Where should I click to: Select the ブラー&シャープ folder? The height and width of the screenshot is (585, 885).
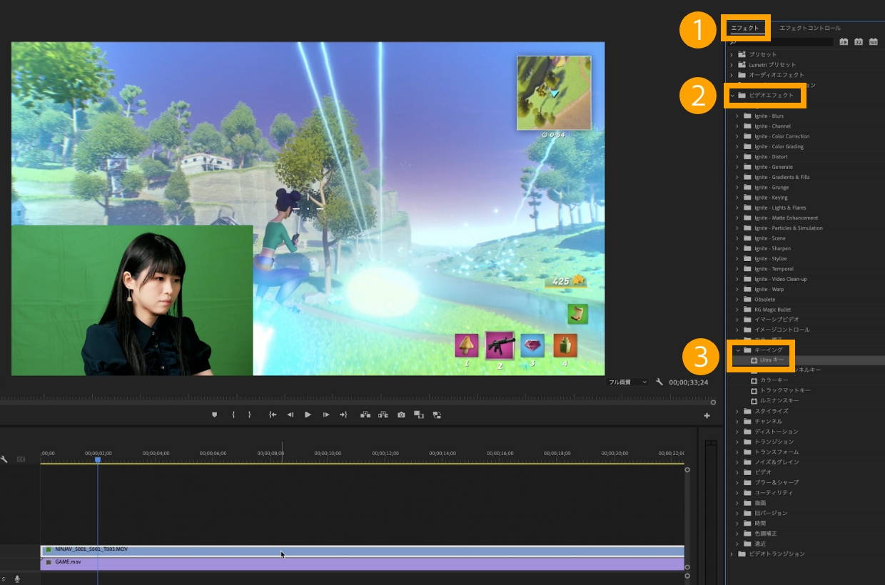pos(777,482)
